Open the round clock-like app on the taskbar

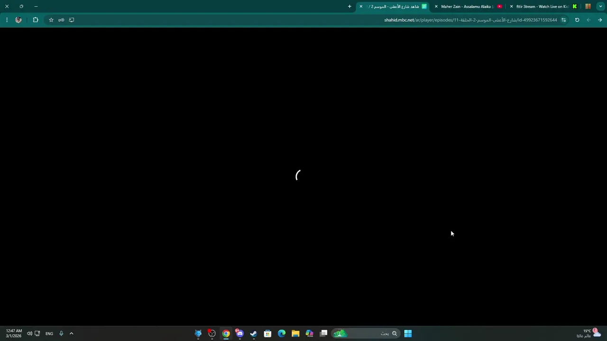tap(212, 333)
